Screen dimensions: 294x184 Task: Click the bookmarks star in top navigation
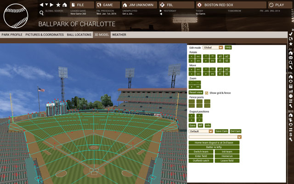pyautogui.click(x=58, y=5)
